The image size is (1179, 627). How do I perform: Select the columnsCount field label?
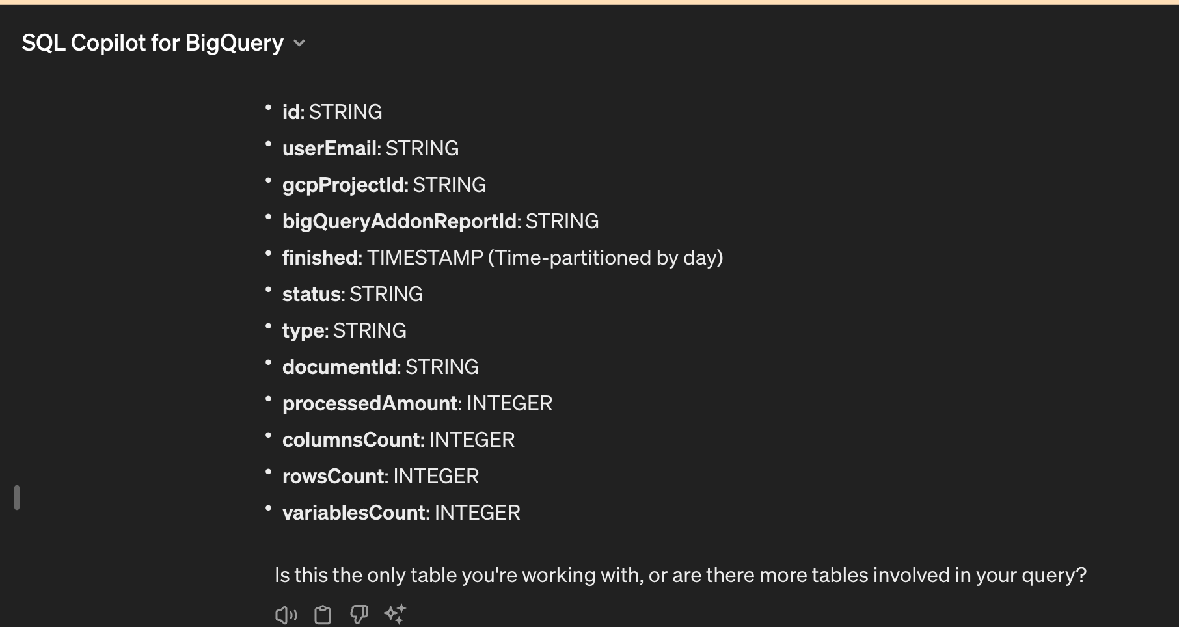click(351, 440)
